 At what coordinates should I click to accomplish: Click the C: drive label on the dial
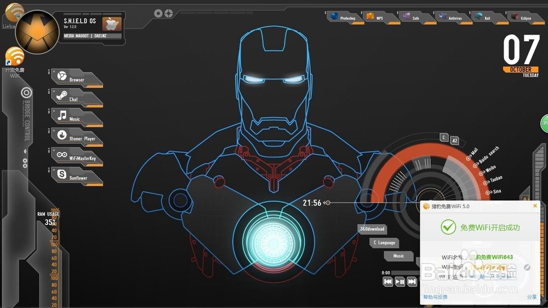pos(444,138)
